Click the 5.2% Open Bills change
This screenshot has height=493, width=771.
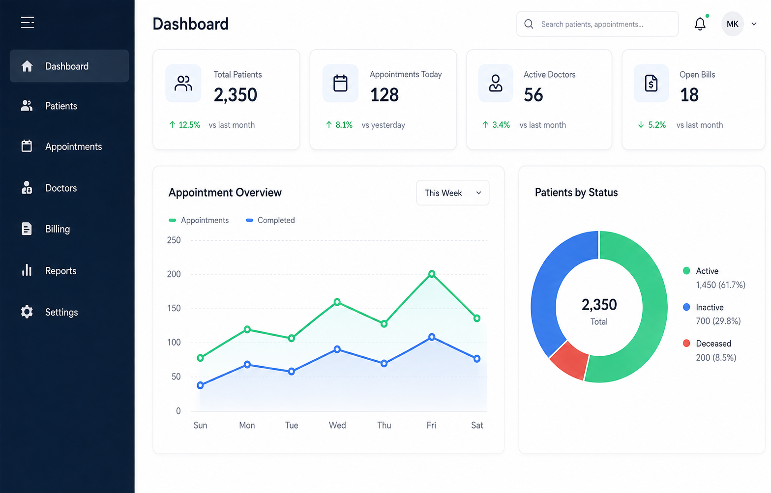(652, 125)
